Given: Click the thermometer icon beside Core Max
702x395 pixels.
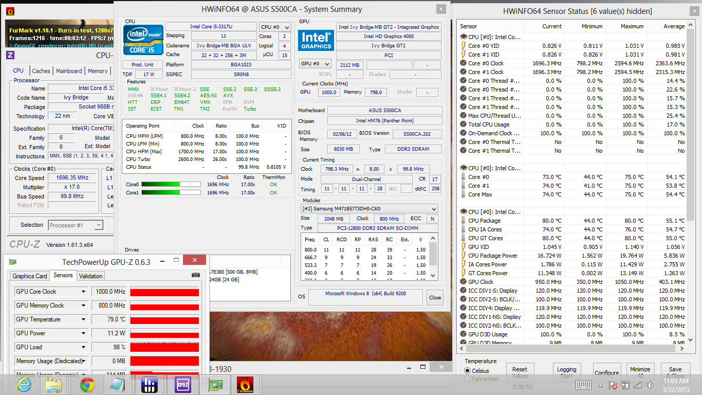Looking at the screenshot, I should point(463,194).
